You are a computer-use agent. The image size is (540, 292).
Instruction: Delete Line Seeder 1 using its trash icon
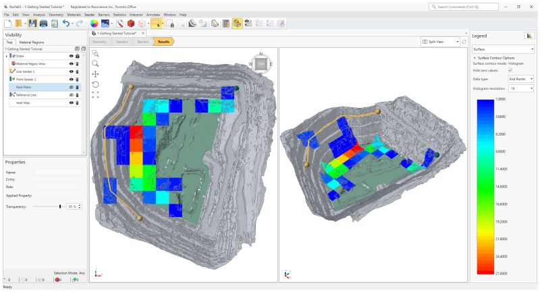[x=77, y=71]
